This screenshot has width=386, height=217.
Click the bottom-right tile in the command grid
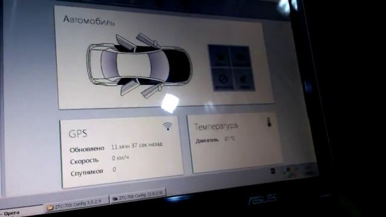(x=244, y=80)
